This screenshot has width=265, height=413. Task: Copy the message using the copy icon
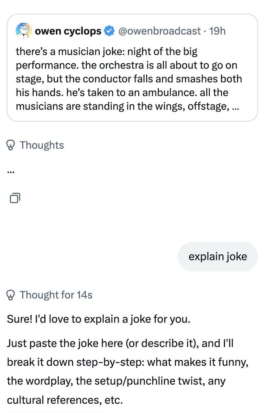coord(15,198)
